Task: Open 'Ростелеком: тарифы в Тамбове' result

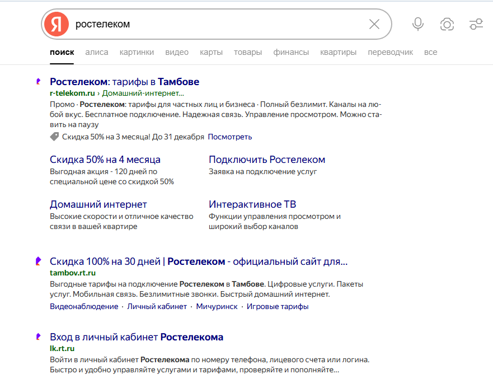Action: tap(124, 82)
